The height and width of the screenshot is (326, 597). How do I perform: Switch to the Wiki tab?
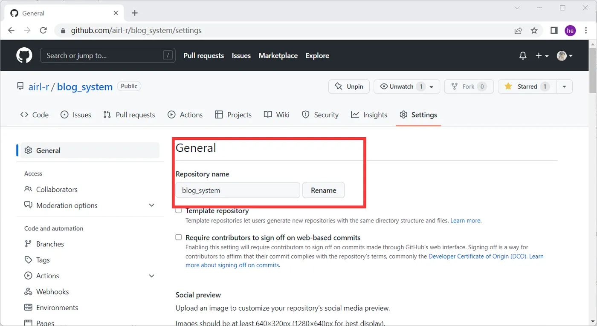pos(277,115)
